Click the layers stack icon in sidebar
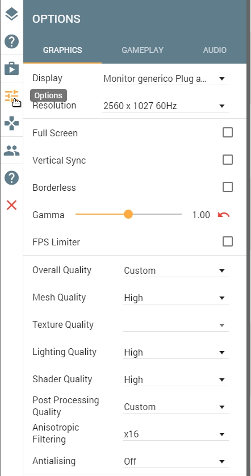Screen dimensions: 251x476 [11, 14]
